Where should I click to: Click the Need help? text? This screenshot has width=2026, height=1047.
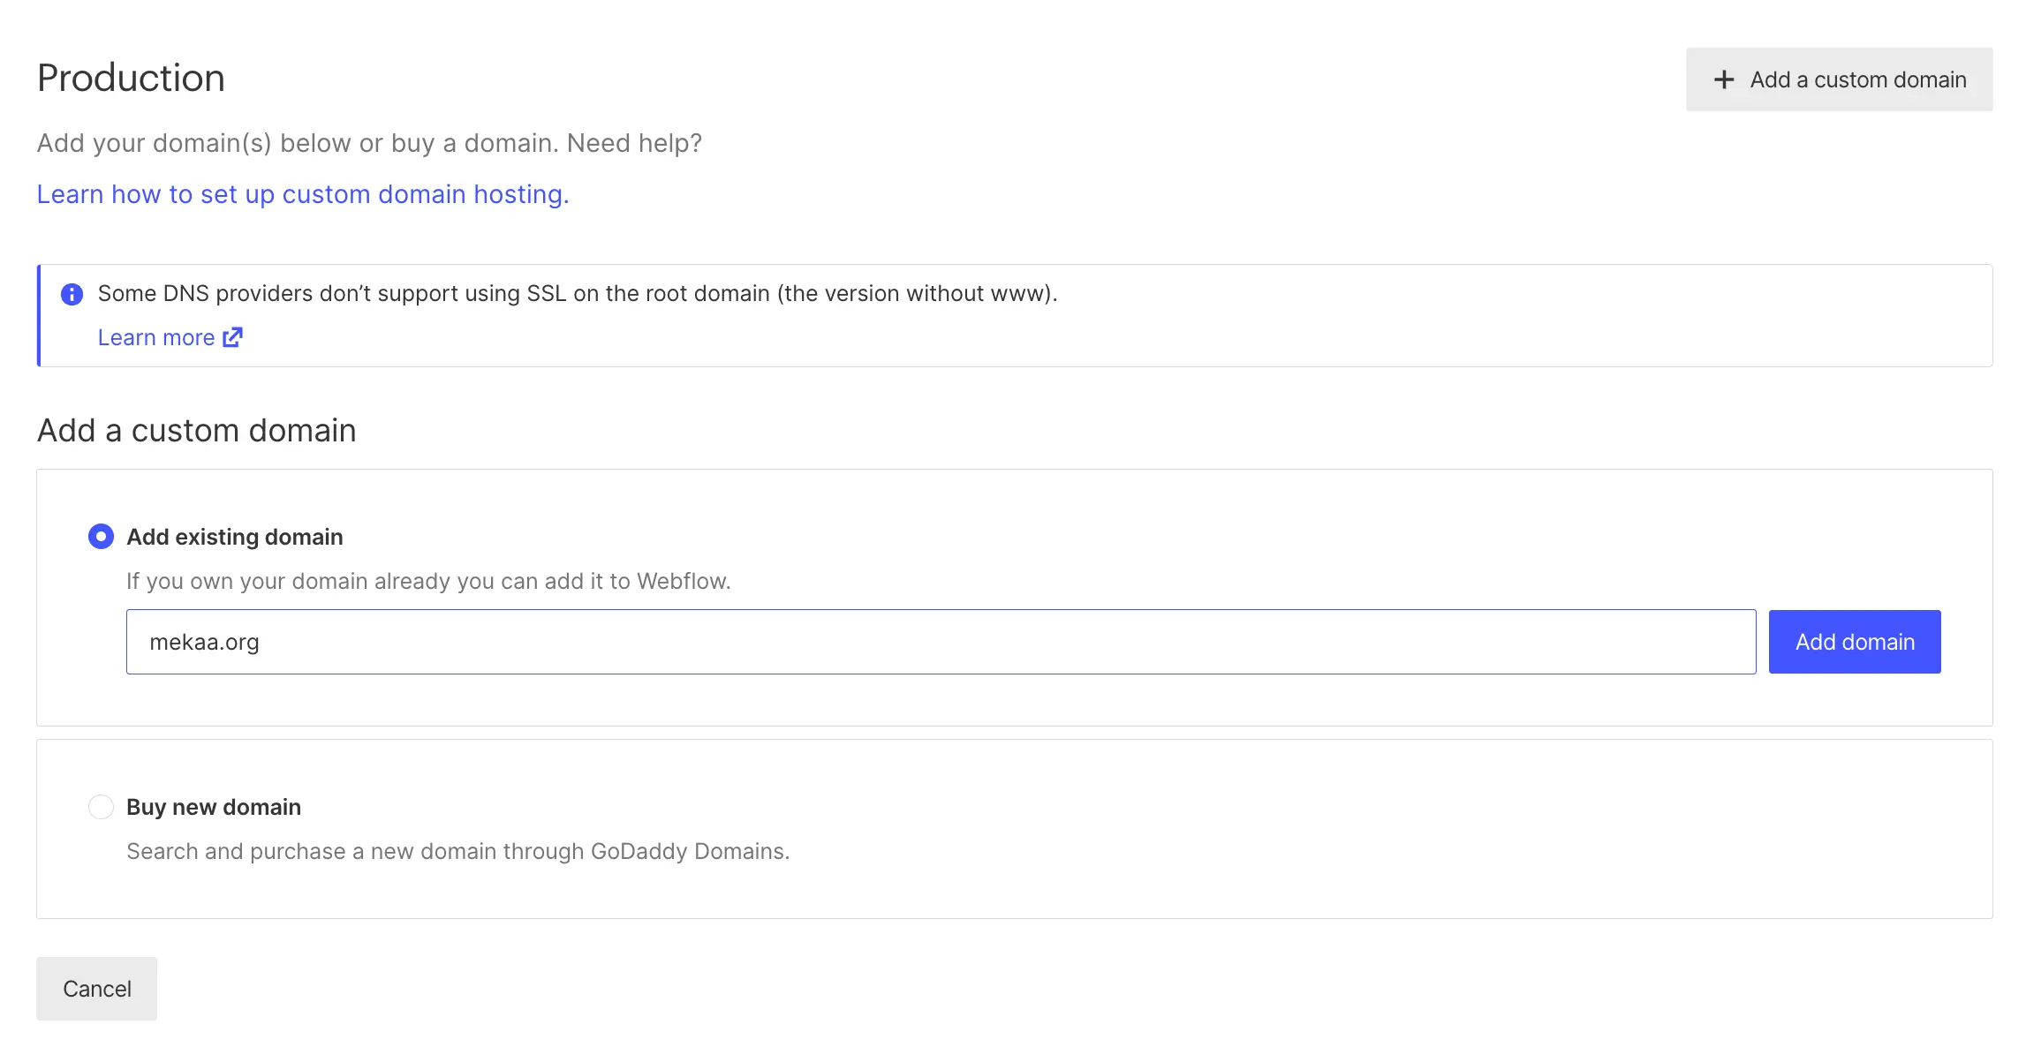click(633, 142)
